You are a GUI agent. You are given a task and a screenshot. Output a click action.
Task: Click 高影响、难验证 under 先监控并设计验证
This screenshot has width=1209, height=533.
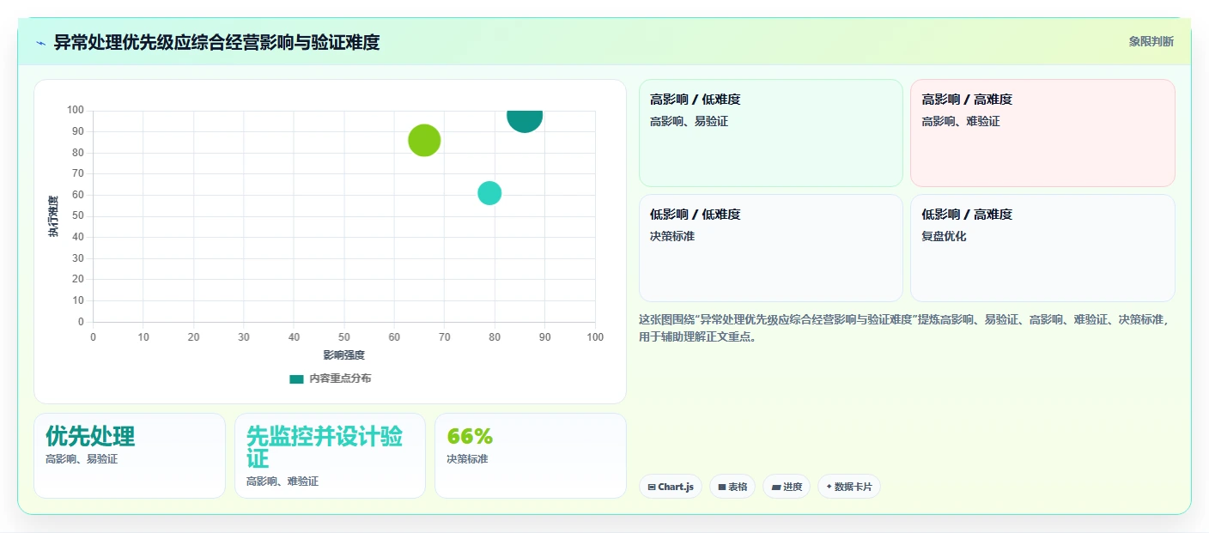coord(283,482)
